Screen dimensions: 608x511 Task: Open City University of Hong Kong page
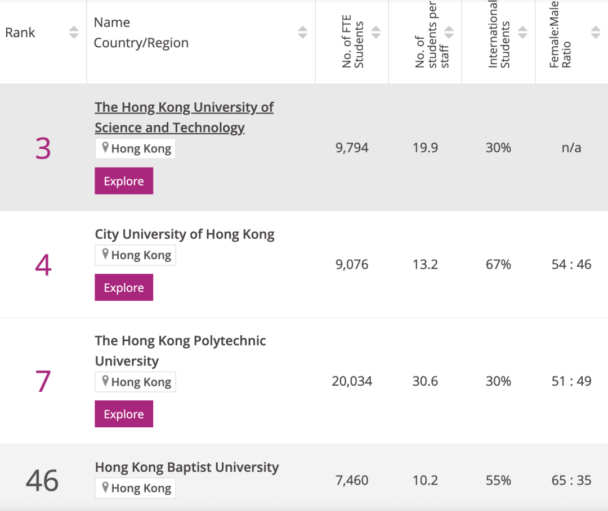click(x=184, y=234)
